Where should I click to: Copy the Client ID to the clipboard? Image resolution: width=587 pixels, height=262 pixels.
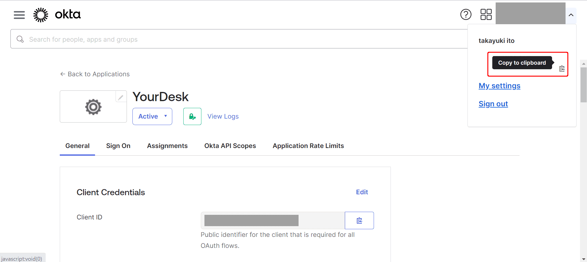[x=359, y=220]
